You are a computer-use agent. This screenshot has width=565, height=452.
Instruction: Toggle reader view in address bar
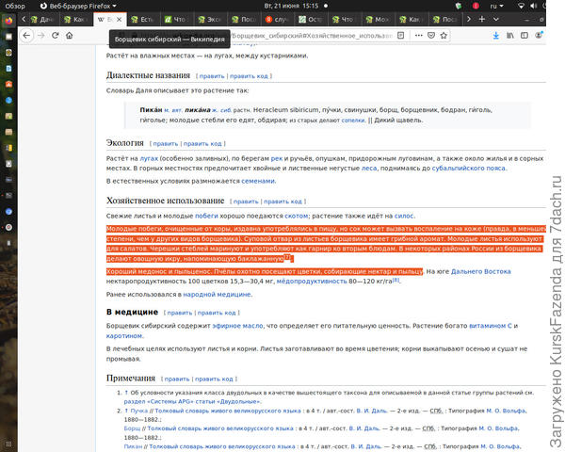(400, 36)
